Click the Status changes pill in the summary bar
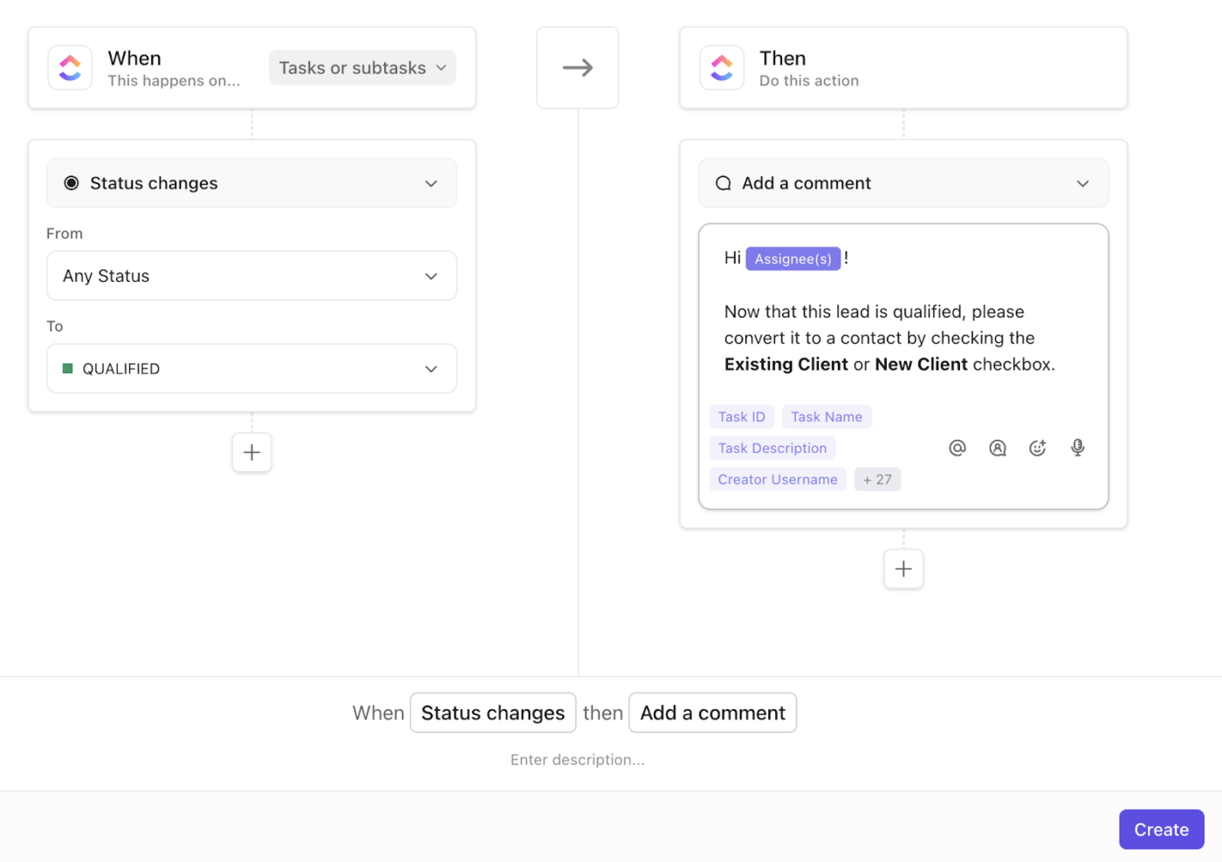 (492, 713)
